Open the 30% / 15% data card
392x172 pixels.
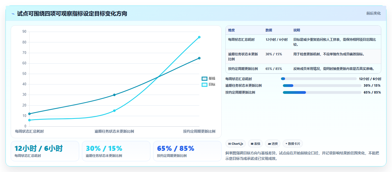pyautogui.click(x=116, y=151)
